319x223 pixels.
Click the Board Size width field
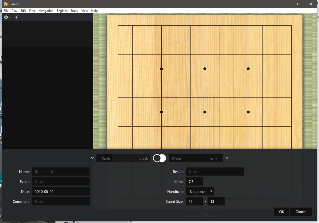[194, 202]
